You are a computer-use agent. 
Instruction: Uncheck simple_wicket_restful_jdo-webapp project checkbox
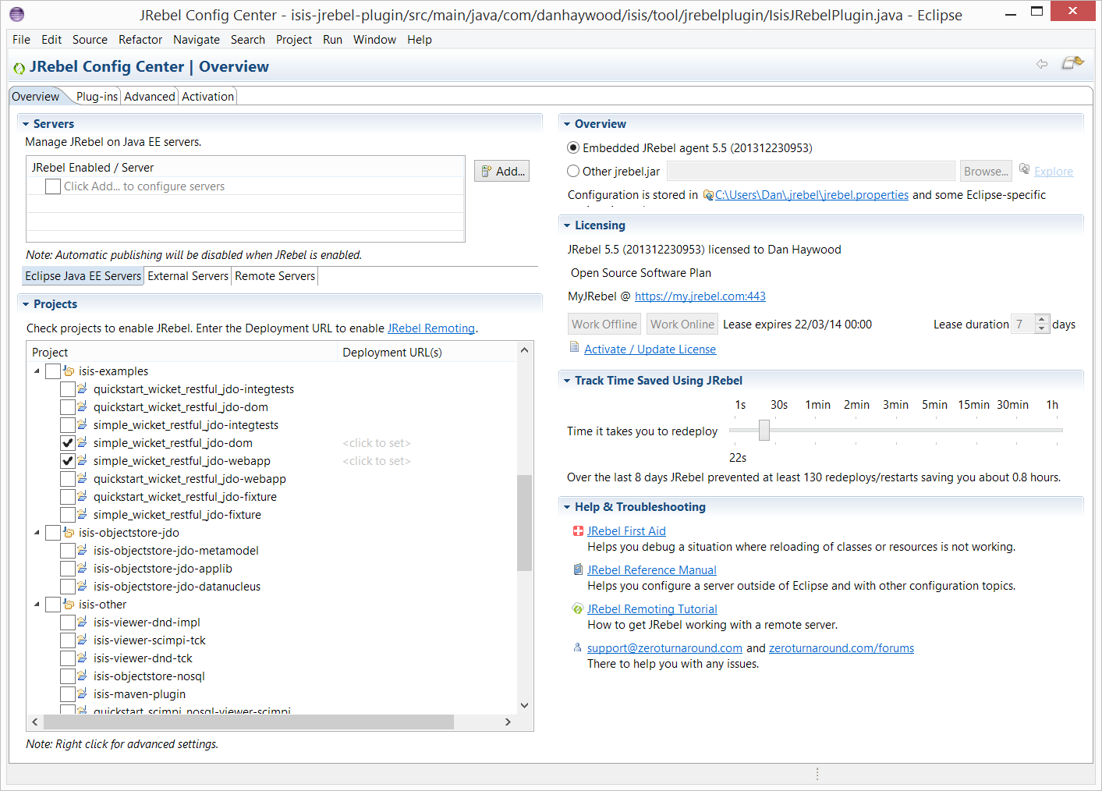point(68,461)
